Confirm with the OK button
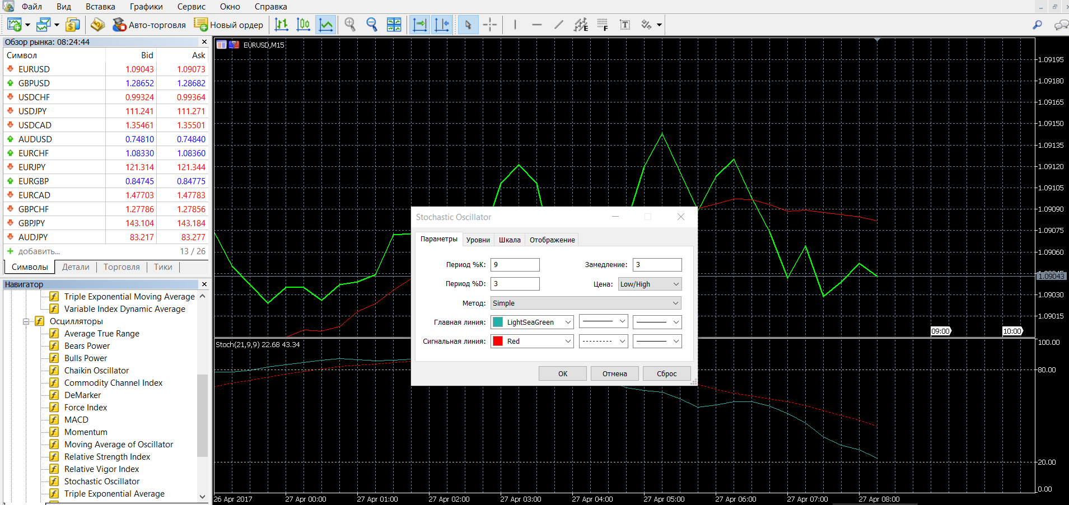The image size is (1069, 505). point(563,373)
